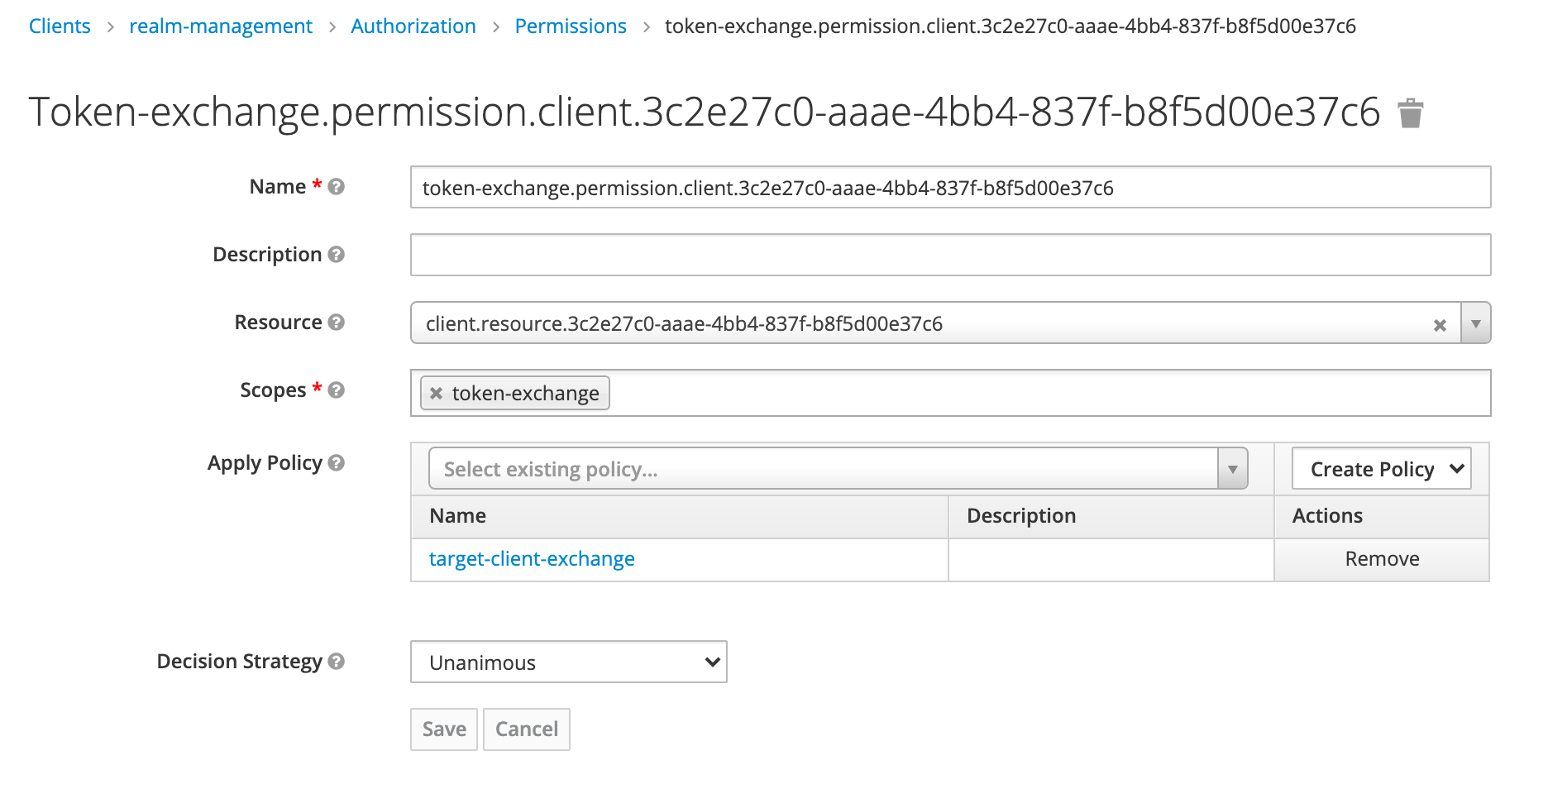Click the help icon next to Decision Strategy
1548x789 pixels.
336,662
